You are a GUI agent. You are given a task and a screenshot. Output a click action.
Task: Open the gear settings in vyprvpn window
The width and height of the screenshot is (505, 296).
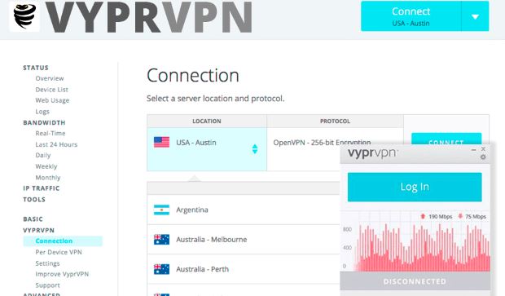(483, 157)
